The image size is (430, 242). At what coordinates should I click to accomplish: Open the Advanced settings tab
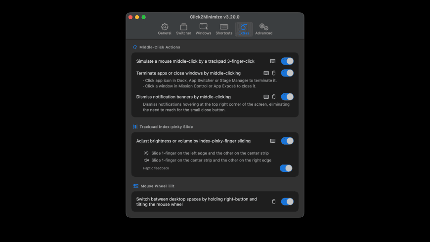(263, 29)
